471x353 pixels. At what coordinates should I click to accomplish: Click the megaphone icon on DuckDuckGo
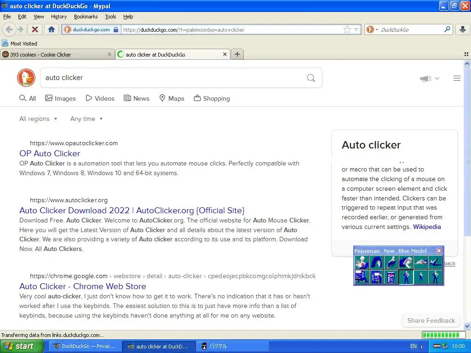(425, 78)
